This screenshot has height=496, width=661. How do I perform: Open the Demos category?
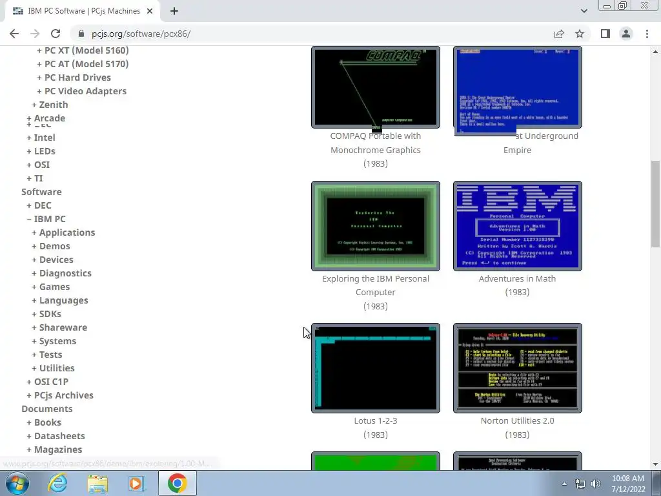click(x=54, y=246)
